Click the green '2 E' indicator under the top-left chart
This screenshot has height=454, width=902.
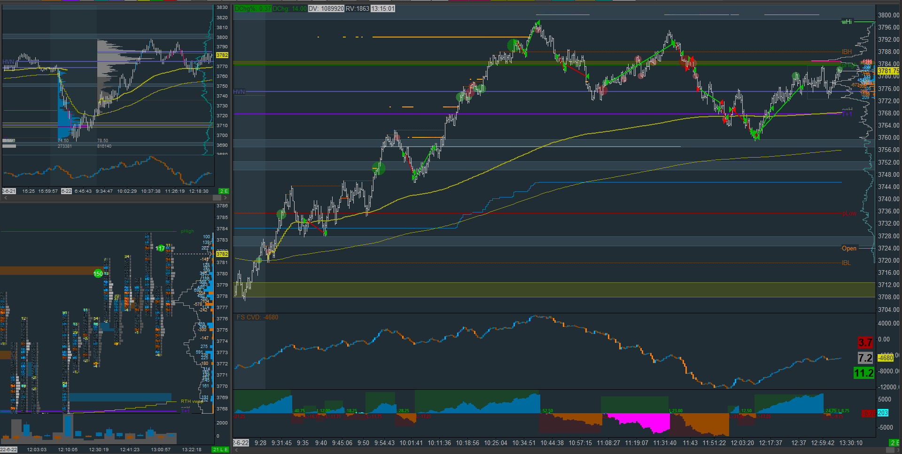[224, 191]
